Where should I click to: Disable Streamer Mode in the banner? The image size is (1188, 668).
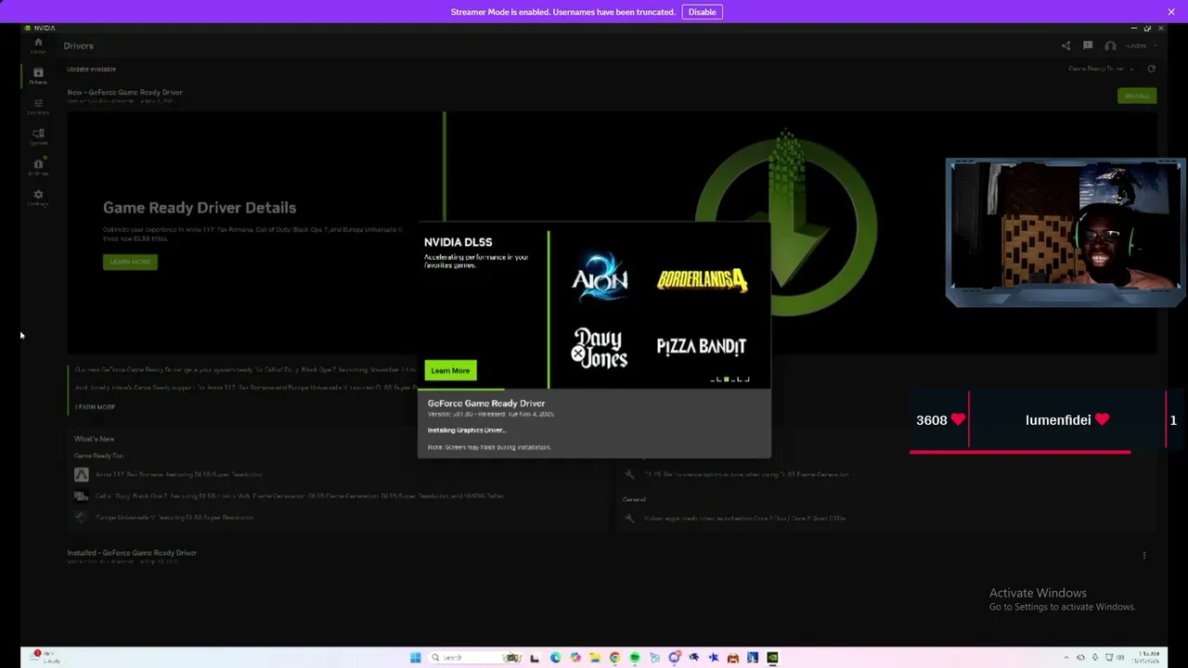[x=702, y=12]
